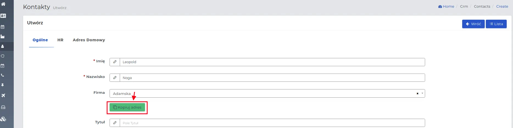Open the home icon in sidebar
The width and height of the screenshot is (513, 128).
(x=3, y=4)
